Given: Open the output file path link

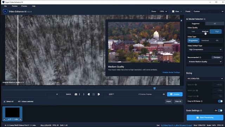Looking at the screenshot, I should point(176,125).
